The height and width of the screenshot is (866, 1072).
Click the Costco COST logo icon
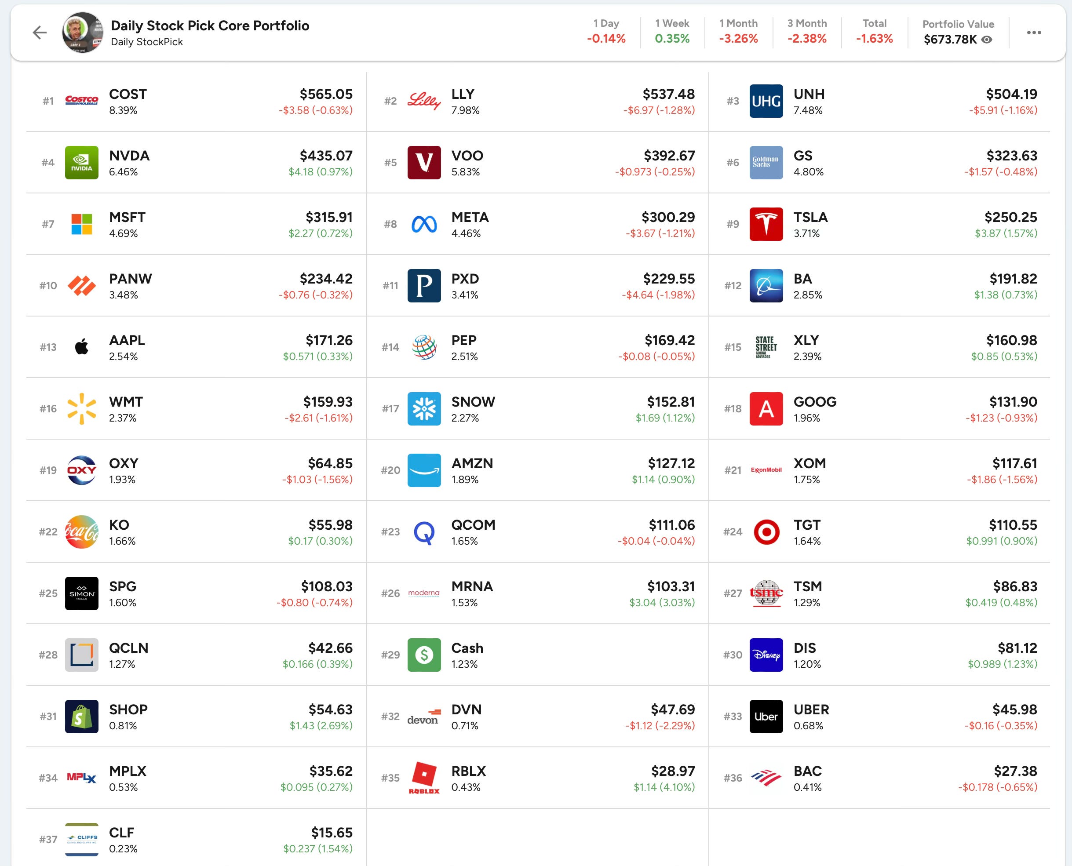point(82,101)
